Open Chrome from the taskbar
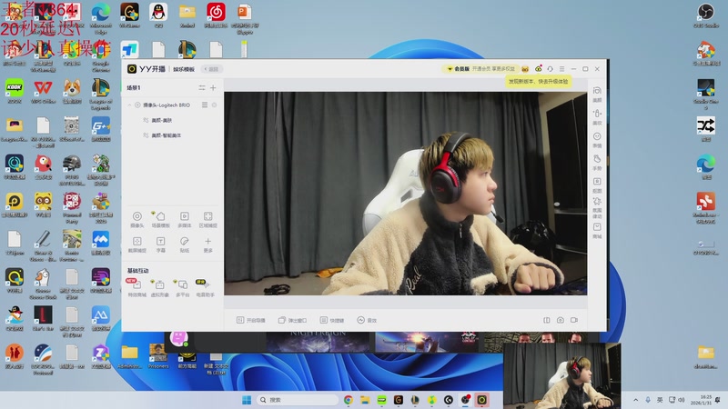Screen dimensions: 728x409 (349, 400)
